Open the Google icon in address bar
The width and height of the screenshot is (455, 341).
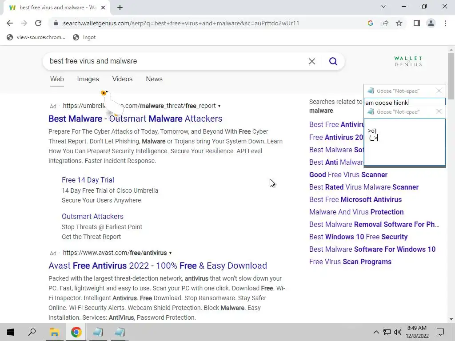tap(370, 23)
